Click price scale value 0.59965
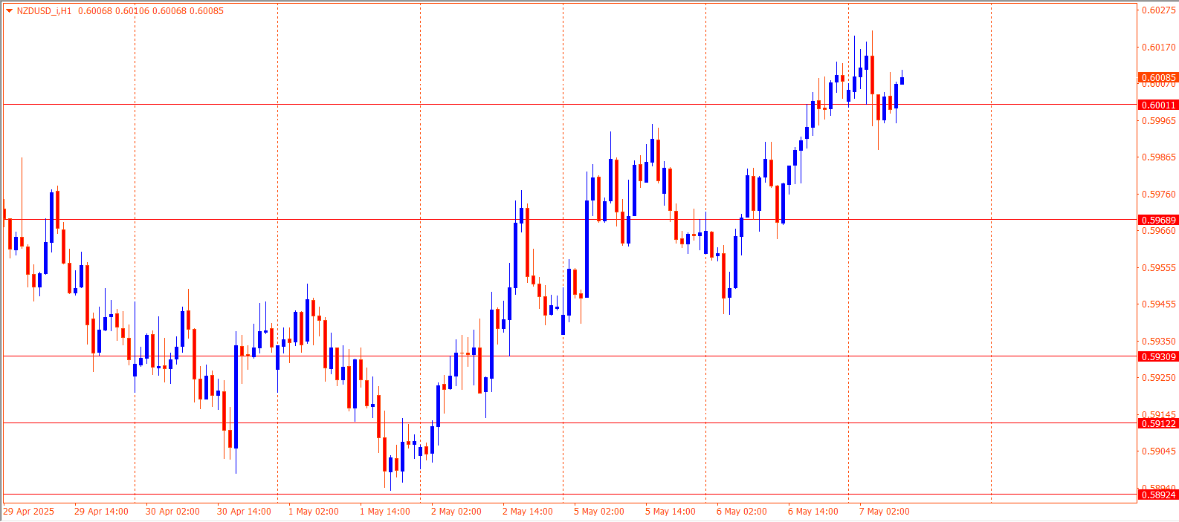This screenshot has width=1179, height=522. [x=1159, y=121]
